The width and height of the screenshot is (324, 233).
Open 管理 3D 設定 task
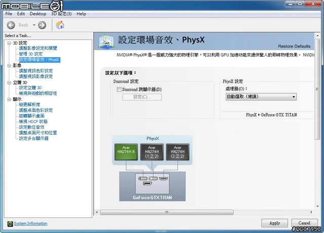point(31,54)
